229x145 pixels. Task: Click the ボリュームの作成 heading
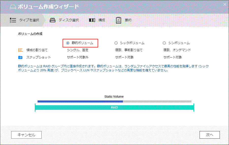[30, 34]
